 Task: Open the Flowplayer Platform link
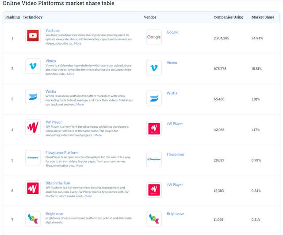click(x=62, y=153)
